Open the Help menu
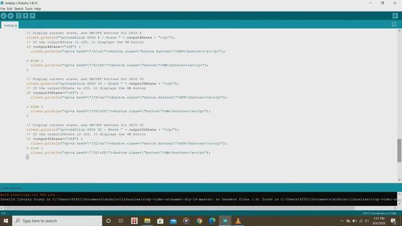Viewport: 402px width, 226px height. [38, 9]
